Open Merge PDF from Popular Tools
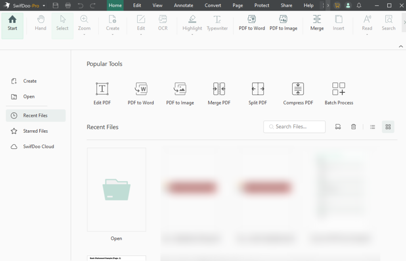The width and height of the screenshot is (406, 261). click(219, 93)
